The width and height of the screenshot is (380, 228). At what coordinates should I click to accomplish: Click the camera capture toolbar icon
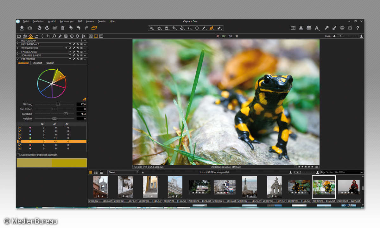pos(30,28)
